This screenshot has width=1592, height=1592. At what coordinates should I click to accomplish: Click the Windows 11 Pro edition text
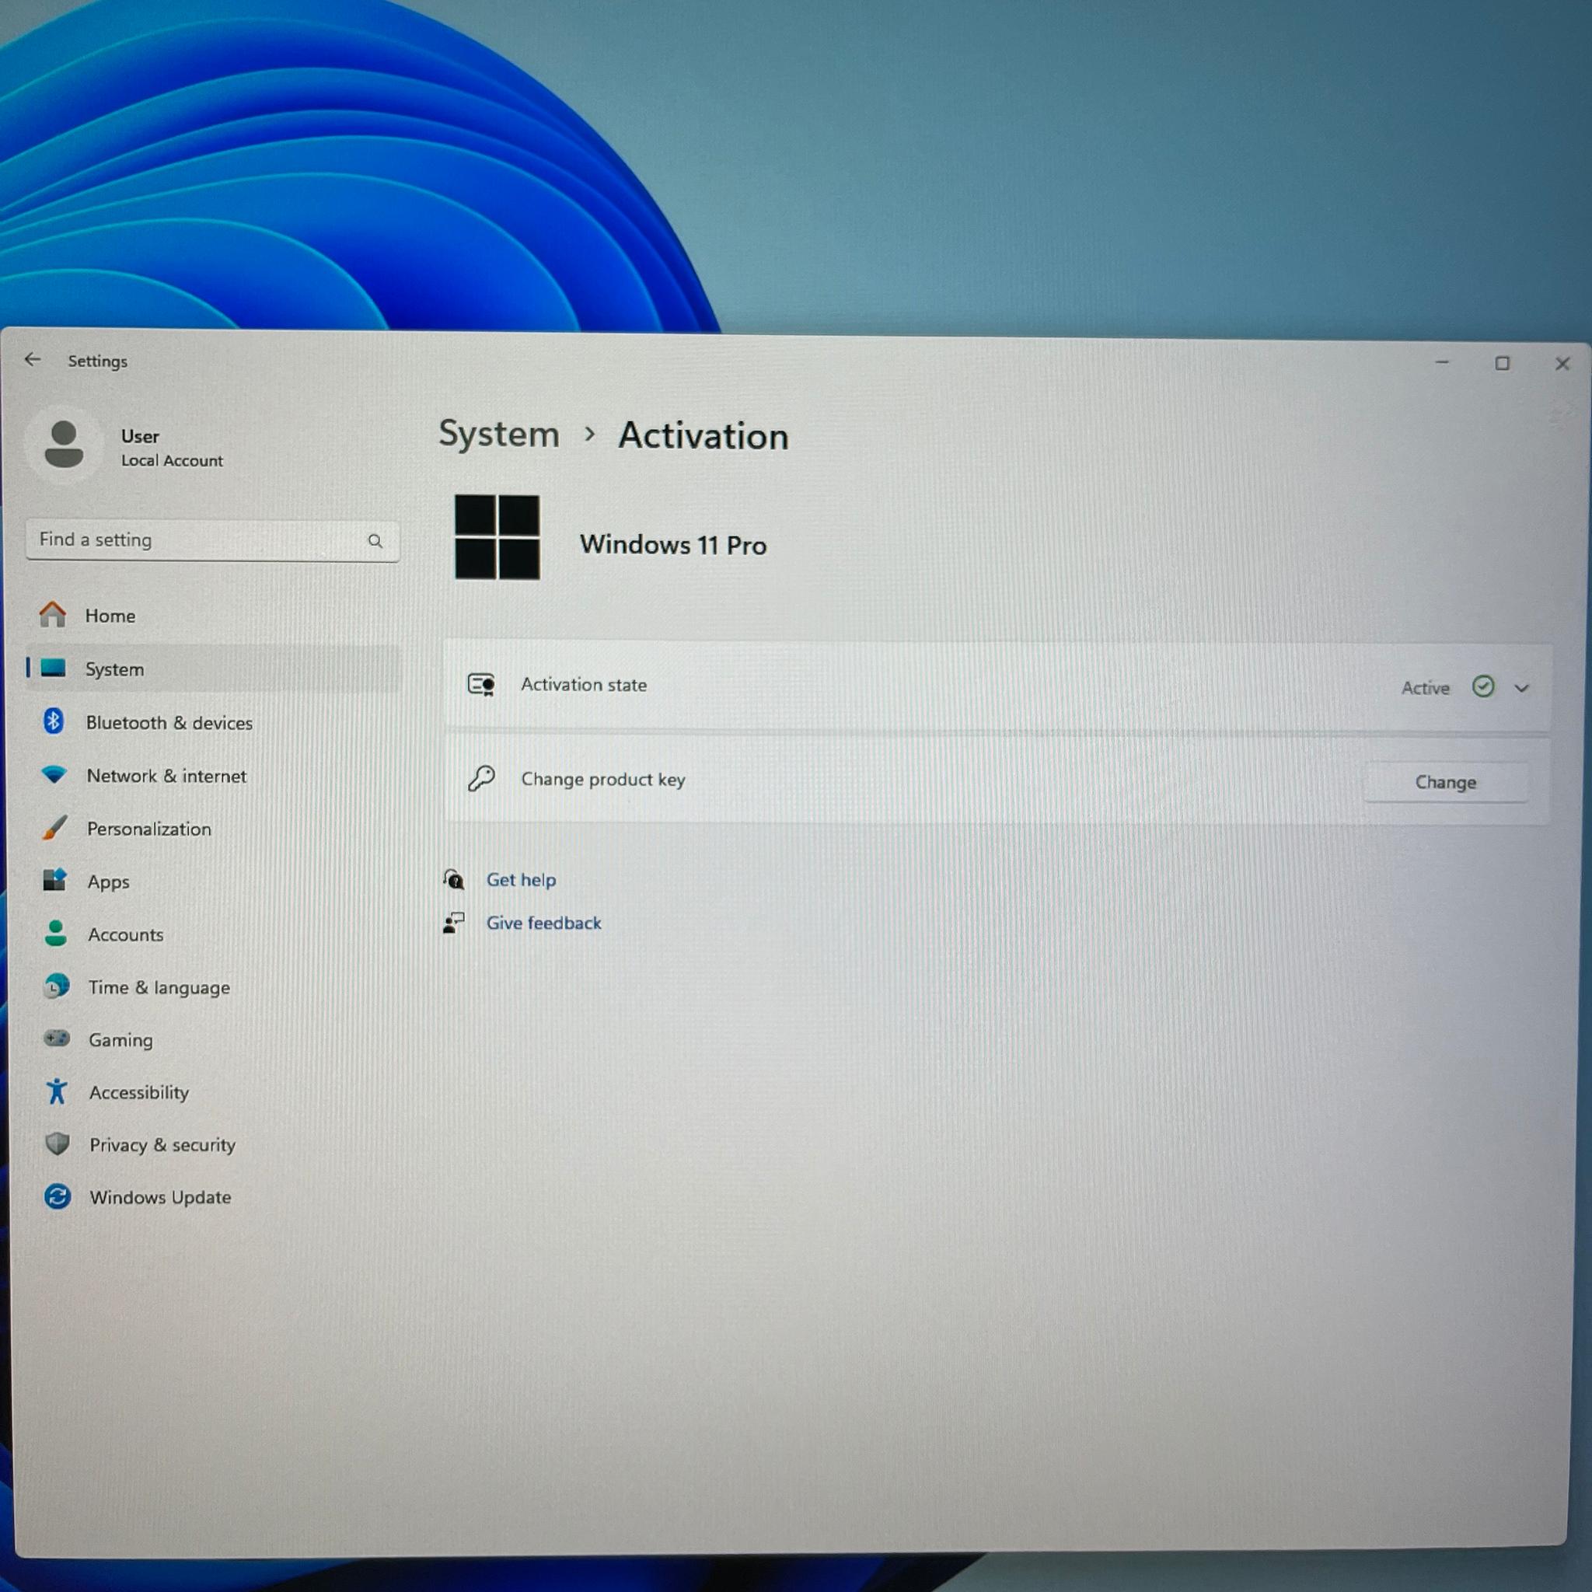click(673, 545)
